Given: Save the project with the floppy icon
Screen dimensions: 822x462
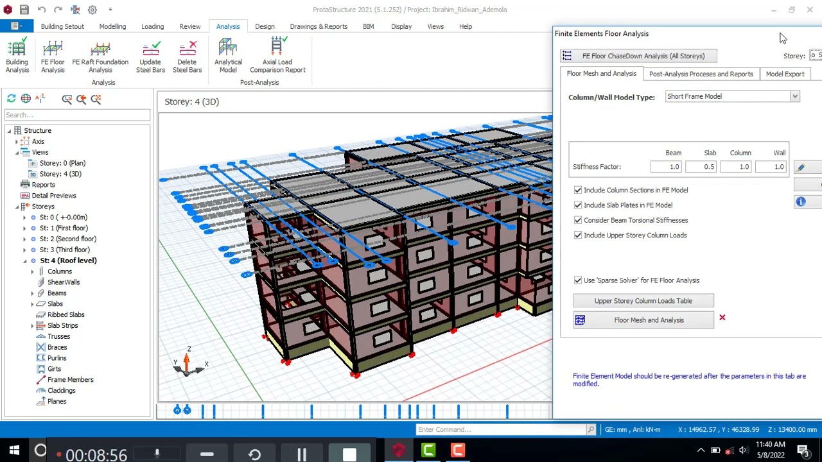Looking at the screenshot, I should pos(24,10).
